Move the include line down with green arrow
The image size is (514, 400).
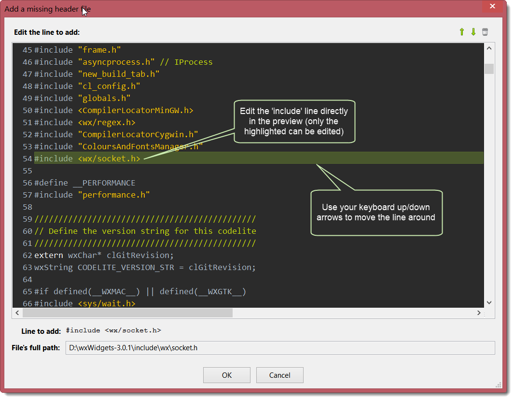(x=473, y=32)
